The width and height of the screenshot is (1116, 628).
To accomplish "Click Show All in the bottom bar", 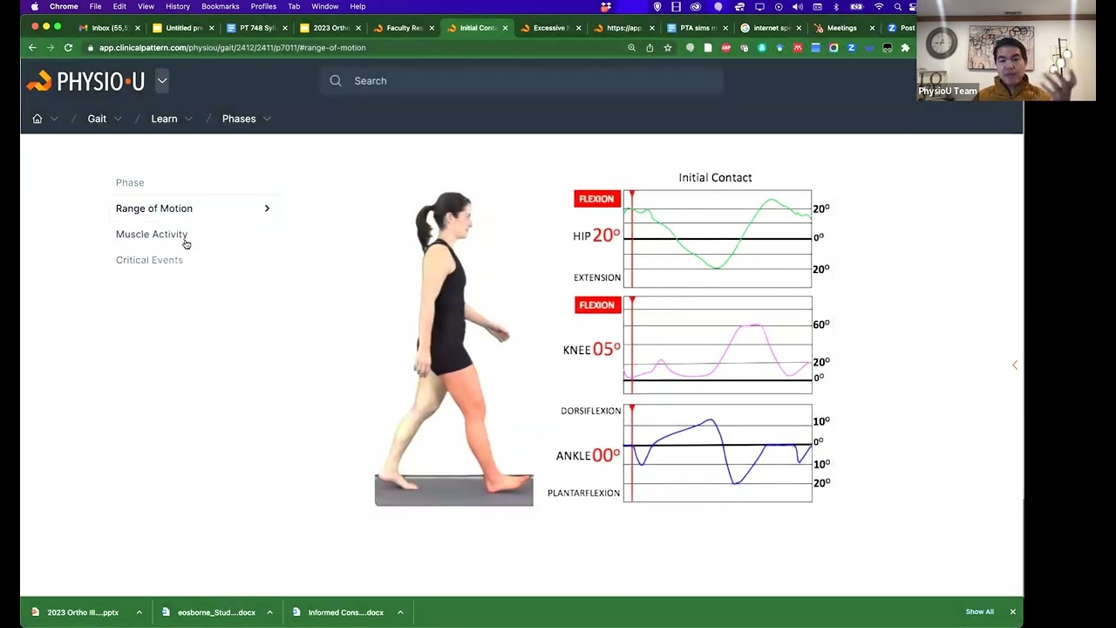I will [x=979, y=611].
